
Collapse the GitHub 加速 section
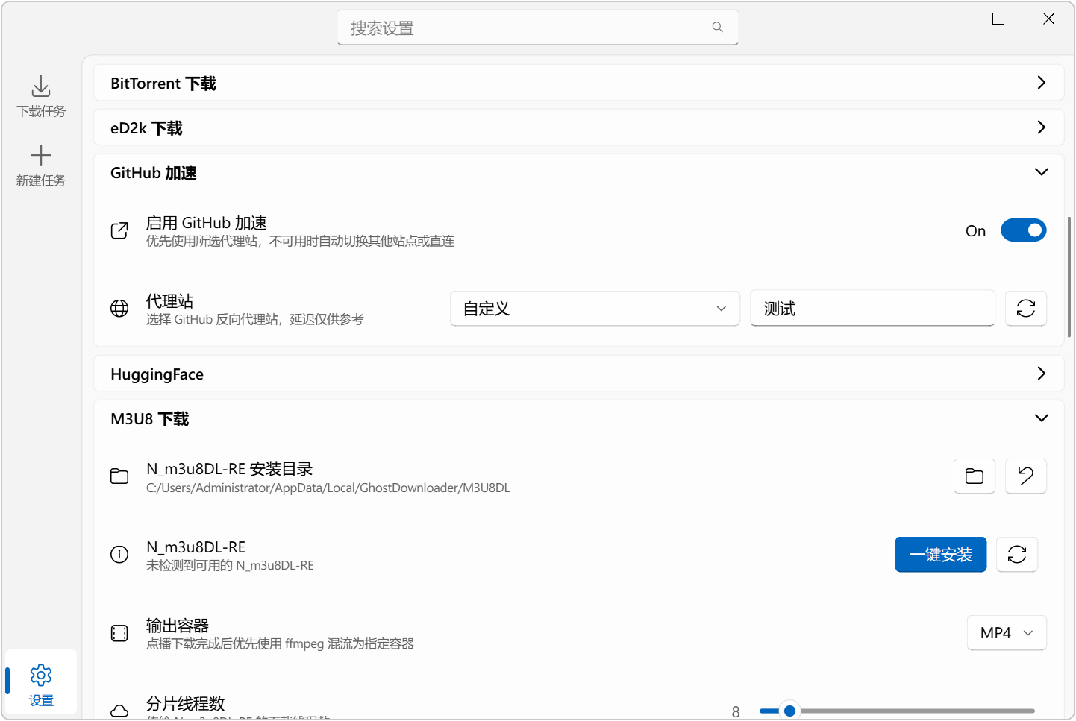[x=578, y=172]
